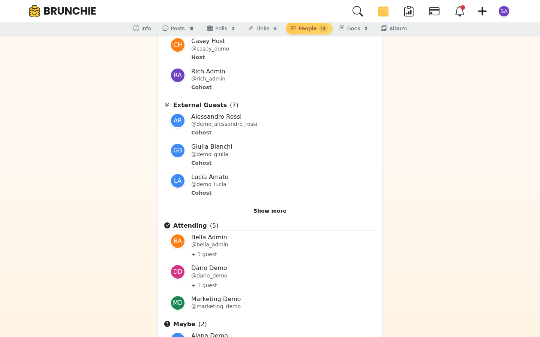Viewport: 540px width, 337px height.
Task: Switch to the Links tab
Action: coord(263,28)
